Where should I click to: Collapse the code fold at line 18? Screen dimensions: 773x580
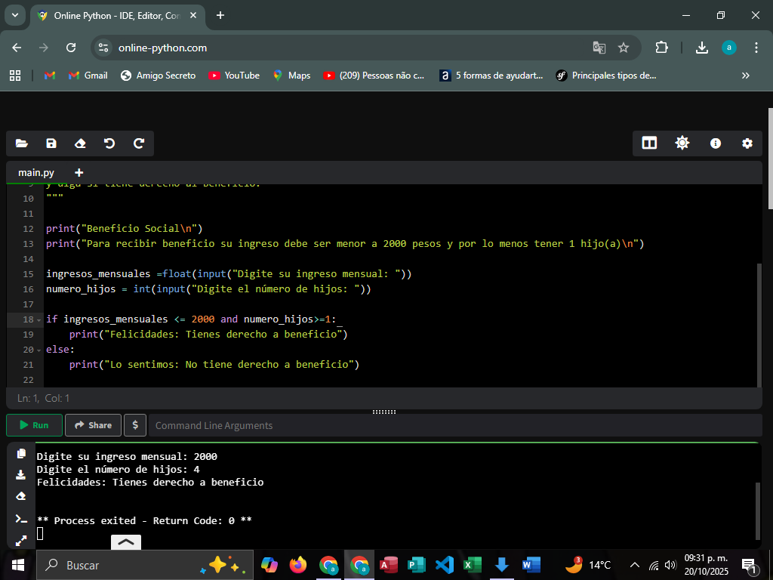coord(38,319)
